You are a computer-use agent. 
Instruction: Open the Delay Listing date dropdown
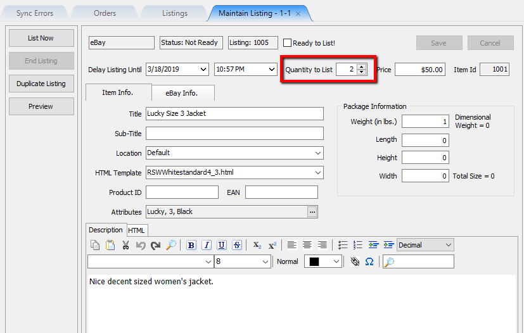coord(203,70)
